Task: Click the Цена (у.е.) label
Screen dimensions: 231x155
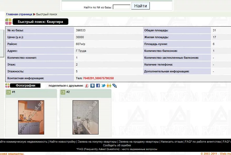Action: point(15,37)
